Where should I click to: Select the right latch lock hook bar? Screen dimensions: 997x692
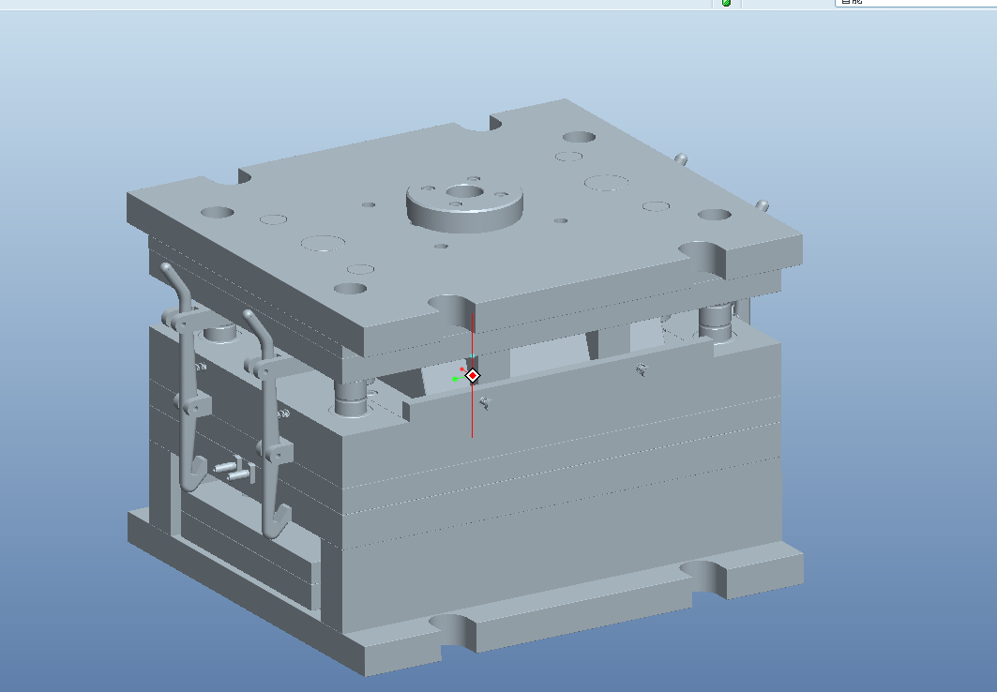(x=270, y=426)
